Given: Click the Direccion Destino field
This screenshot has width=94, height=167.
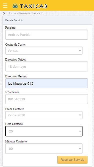Looking at the screenshot, I should (47, 83).
